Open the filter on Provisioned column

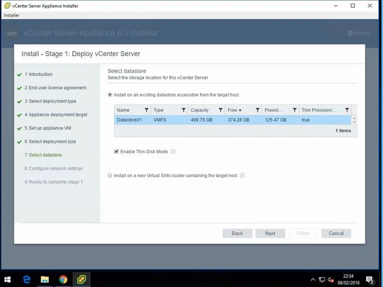point(295,110)
